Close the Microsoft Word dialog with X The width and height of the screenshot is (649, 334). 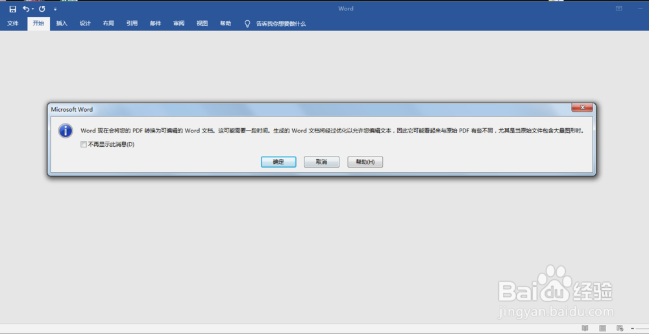tap(582, 108)
